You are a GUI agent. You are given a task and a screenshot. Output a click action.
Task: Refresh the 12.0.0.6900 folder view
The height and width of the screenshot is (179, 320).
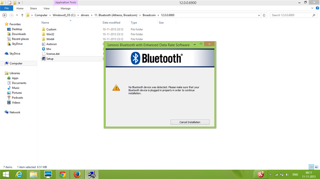pos(264,15)
